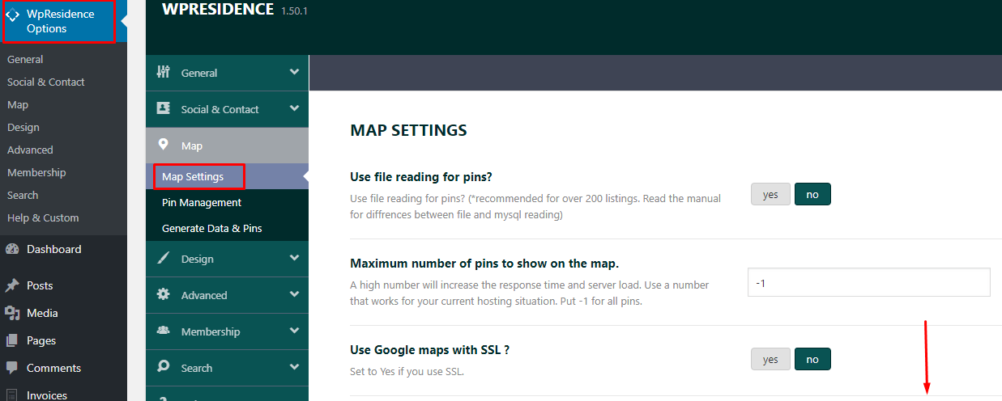Click version text 1.50.1
This screenshot has width=1002, height=401.
coord(294,11)
